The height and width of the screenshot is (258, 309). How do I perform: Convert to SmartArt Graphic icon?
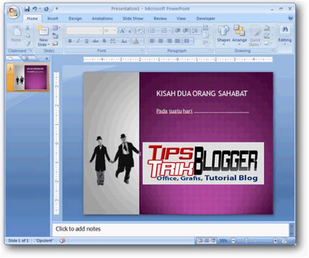point(206,43)
